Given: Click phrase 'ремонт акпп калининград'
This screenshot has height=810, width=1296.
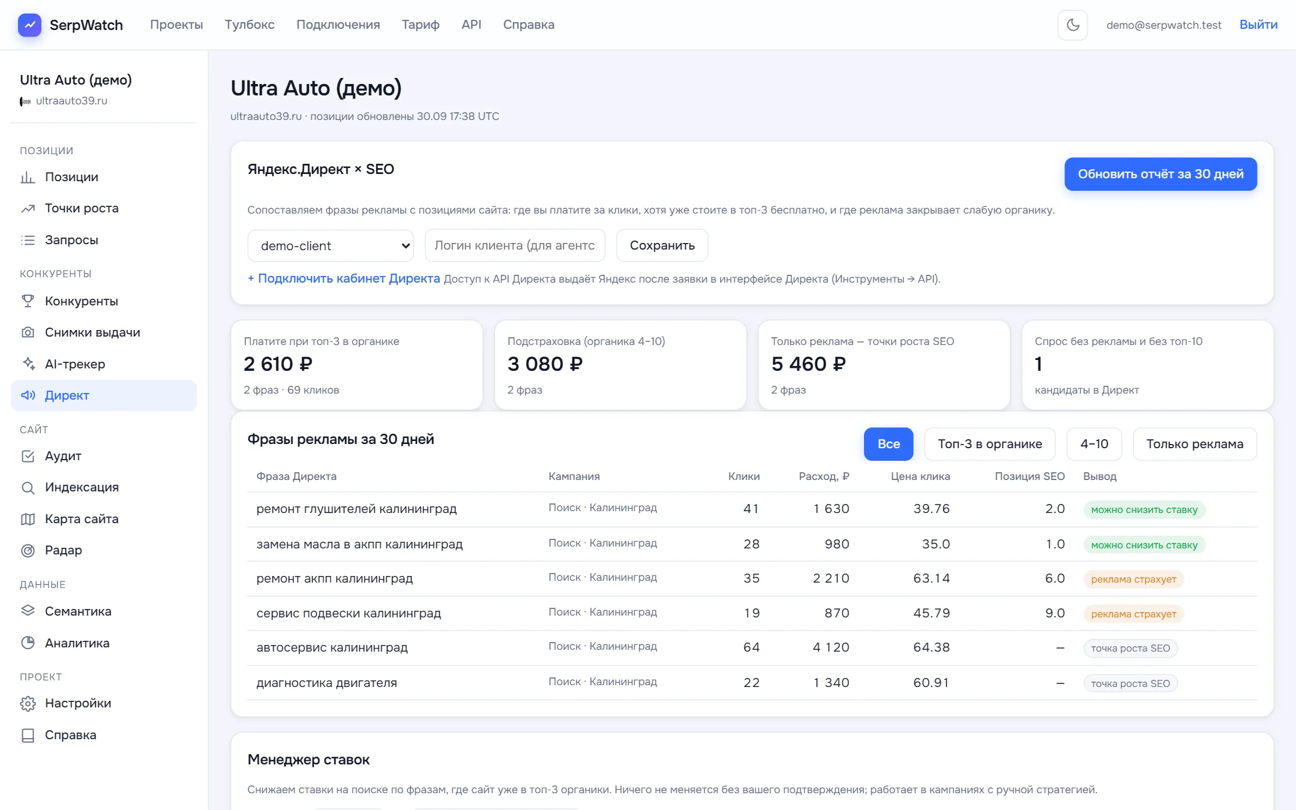Looking at the screenshot, I should 334,578.
